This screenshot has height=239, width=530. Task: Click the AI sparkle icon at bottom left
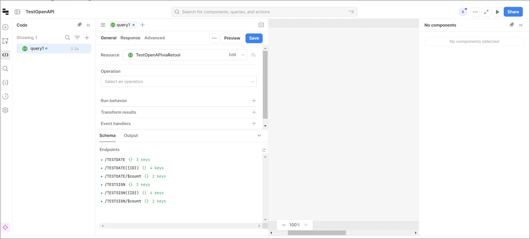coord(5,228)
